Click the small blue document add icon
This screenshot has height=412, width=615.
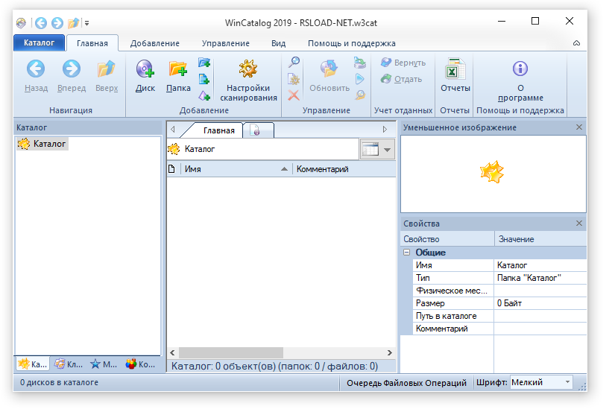tap(204, 79)
